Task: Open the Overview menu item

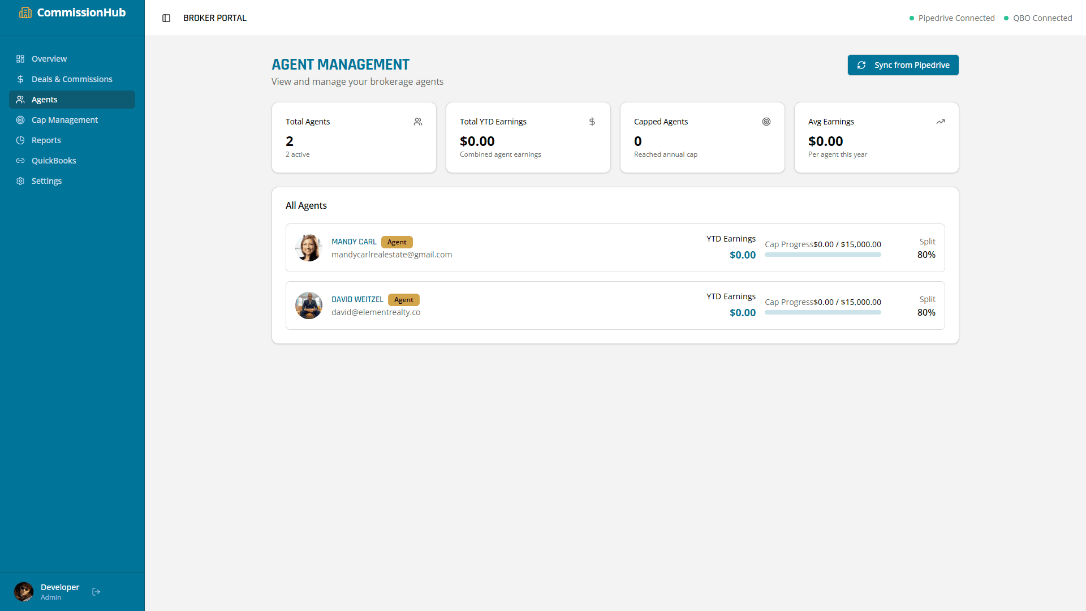Action: click(x=72, y=59)
